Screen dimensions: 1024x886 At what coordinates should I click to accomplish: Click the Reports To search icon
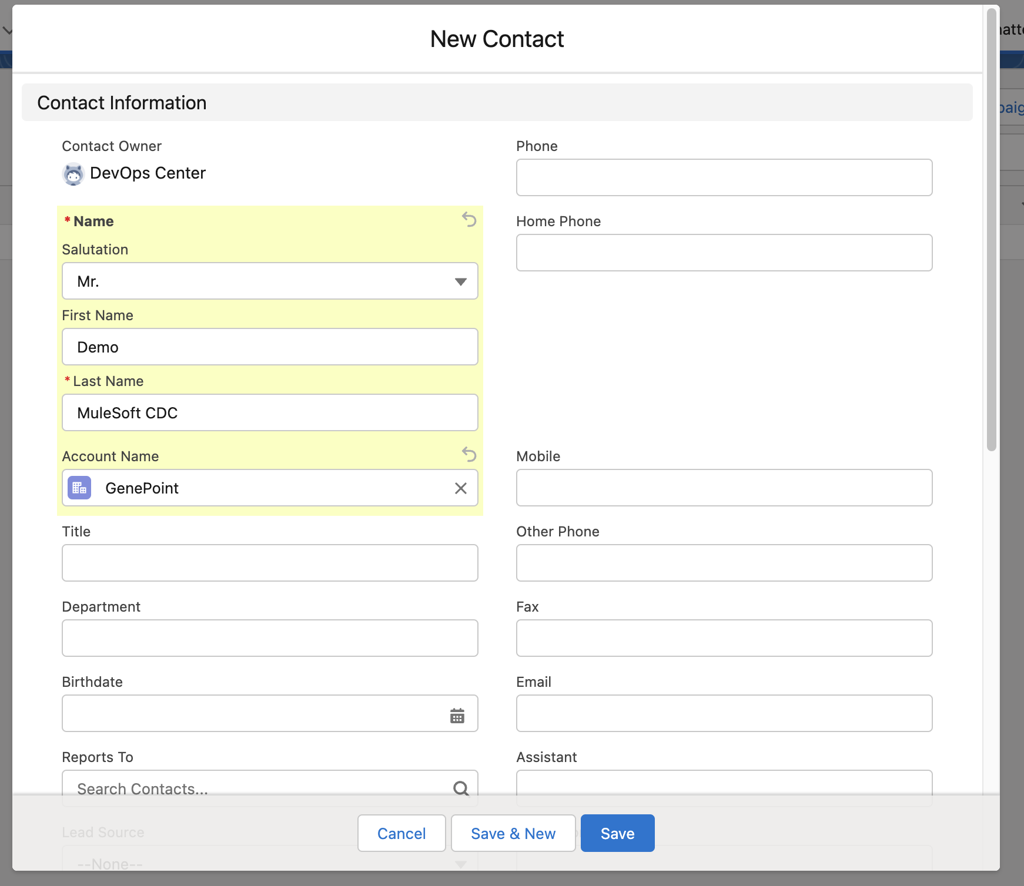click(461, 788)
